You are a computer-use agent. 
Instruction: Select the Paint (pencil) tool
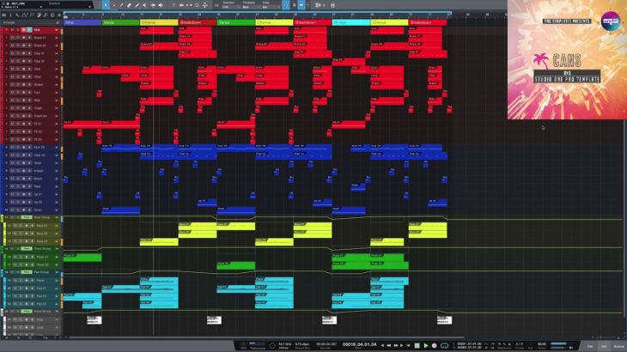click(x=137, y=5)
